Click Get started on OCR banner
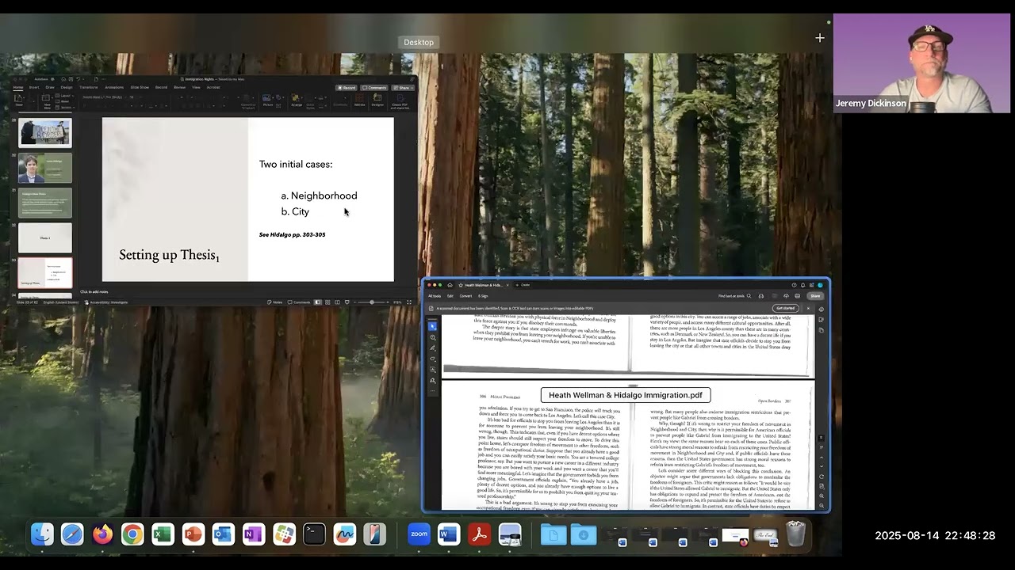1015x570 pixels. (x=785, y=308)
